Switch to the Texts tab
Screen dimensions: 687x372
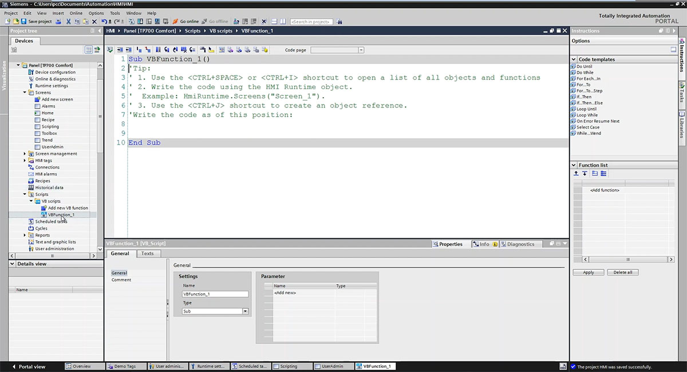point(148,254)
